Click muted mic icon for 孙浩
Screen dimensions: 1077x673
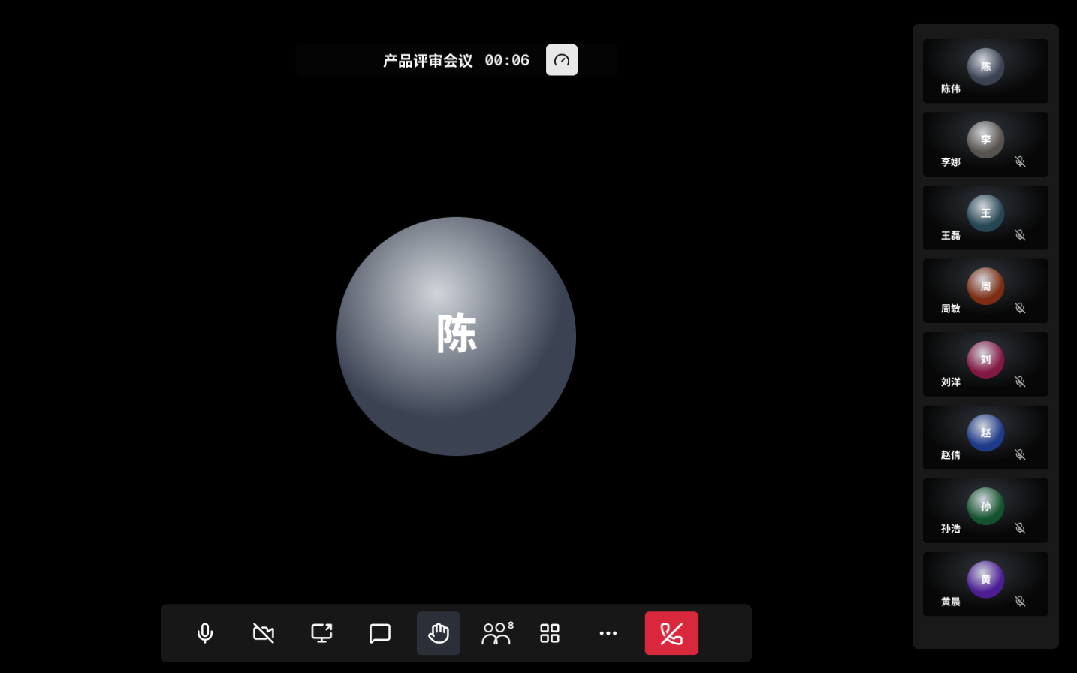tap(1020, 528)
